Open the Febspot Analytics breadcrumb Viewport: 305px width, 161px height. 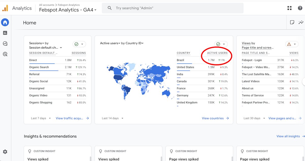pos(69,5)
